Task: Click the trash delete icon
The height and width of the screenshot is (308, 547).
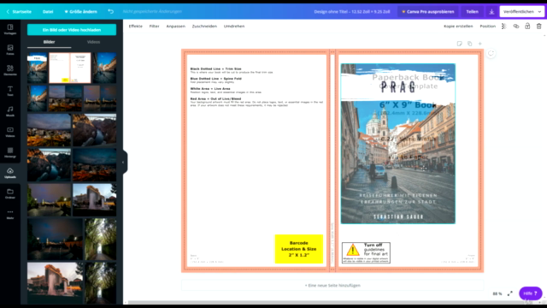Action: 539,27
